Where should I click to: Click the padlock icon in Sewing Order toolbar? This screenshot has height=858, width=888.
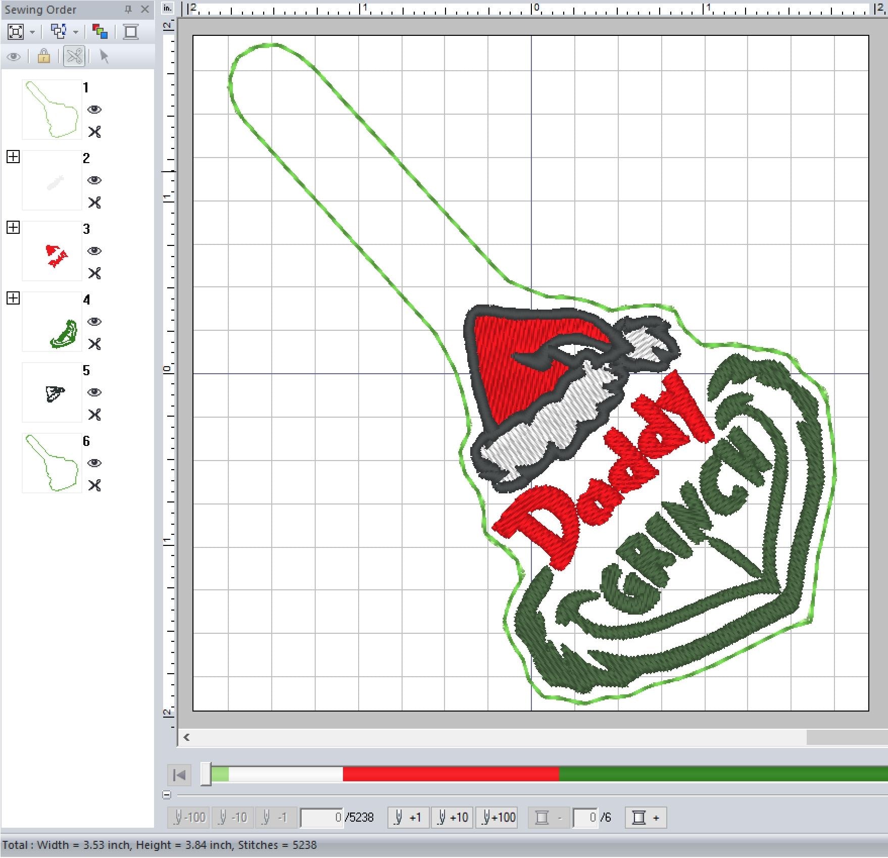pyautogui.click(x=44, y=56)
